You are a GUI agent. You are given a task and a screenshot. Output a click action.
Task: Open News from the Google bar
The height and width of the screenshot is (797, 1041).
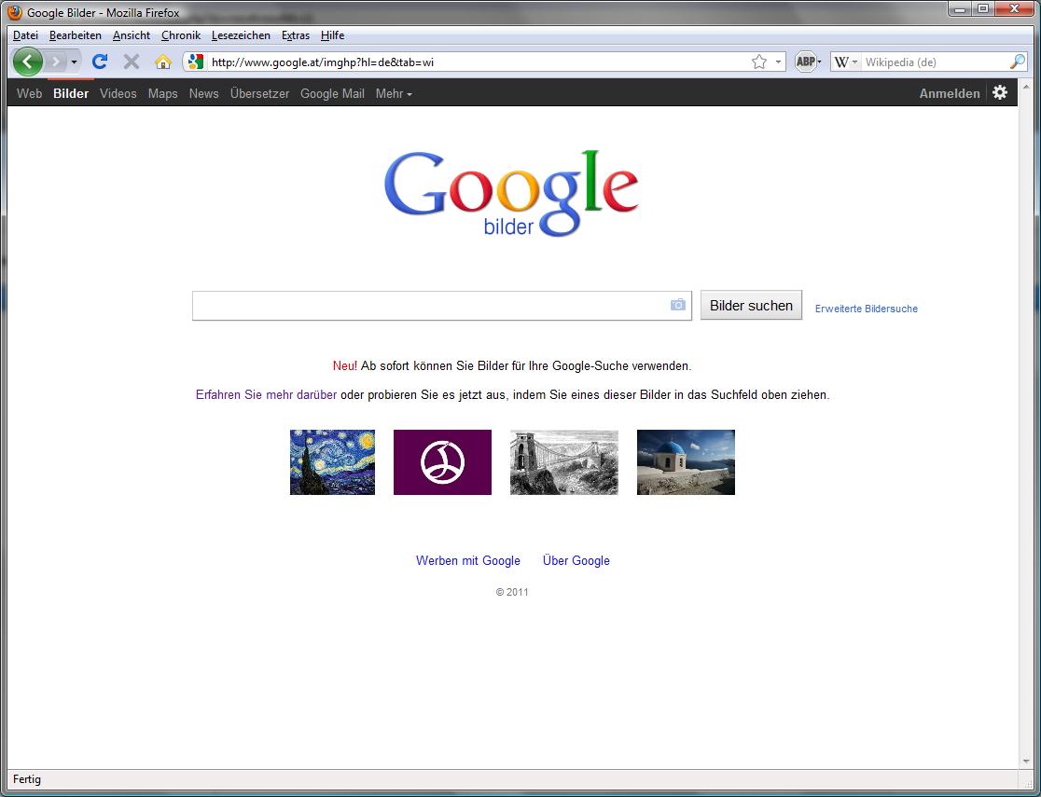point(204,93)
